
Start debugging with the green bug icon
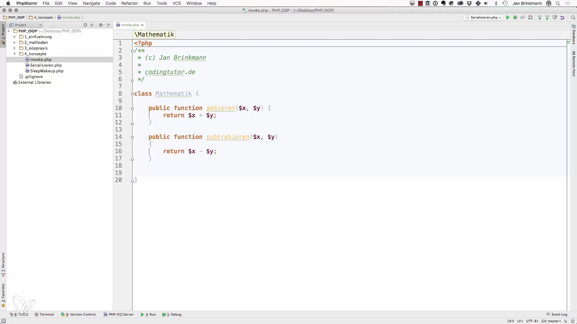coord(515,17)
